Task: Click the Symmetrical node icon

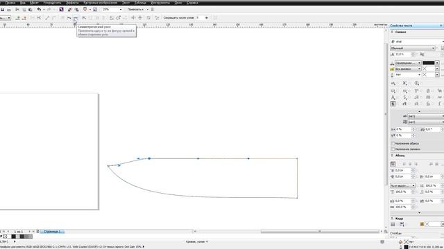Action: coord(76,18)
